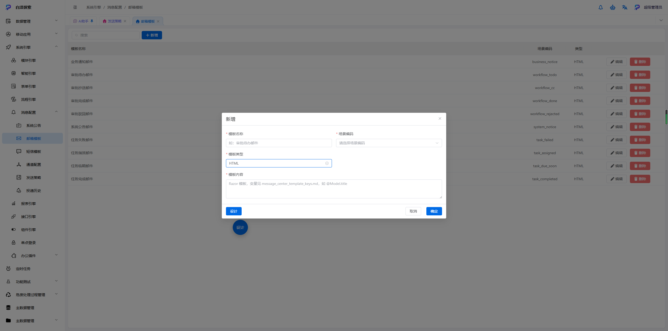This screenshot has height=331, width=668.
Task: Go to 报表引擎 in the sidebar
Action: (32, 204)
